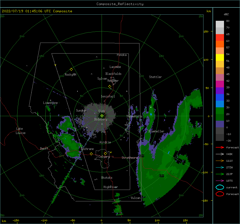Select the white 04DK arrow icon
Image resolution: width=240 pixels, height=224 pixels.
(x=220, y=154)
